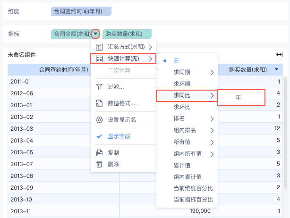Viewport: 290px width, 218px height.
Task: Click the 2012-06 table row
Action: click(x=145, y=93)
